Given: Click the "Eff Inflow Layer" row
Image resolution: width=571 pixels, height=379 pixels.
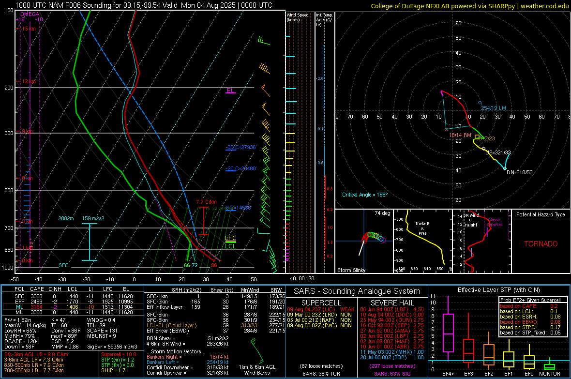Looking at the screenshot, I should point(216,307).
